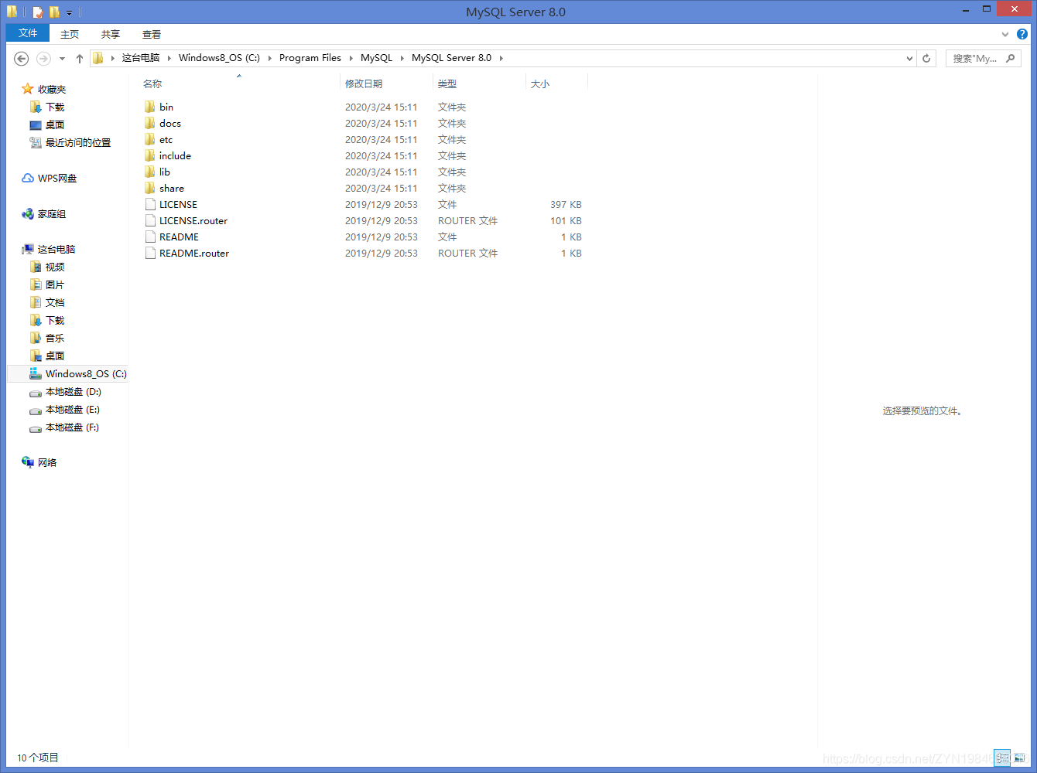This screenshot has height=773, width=1037.
Task: Go forward with the forward arrow
Action: tap(43, 58)
